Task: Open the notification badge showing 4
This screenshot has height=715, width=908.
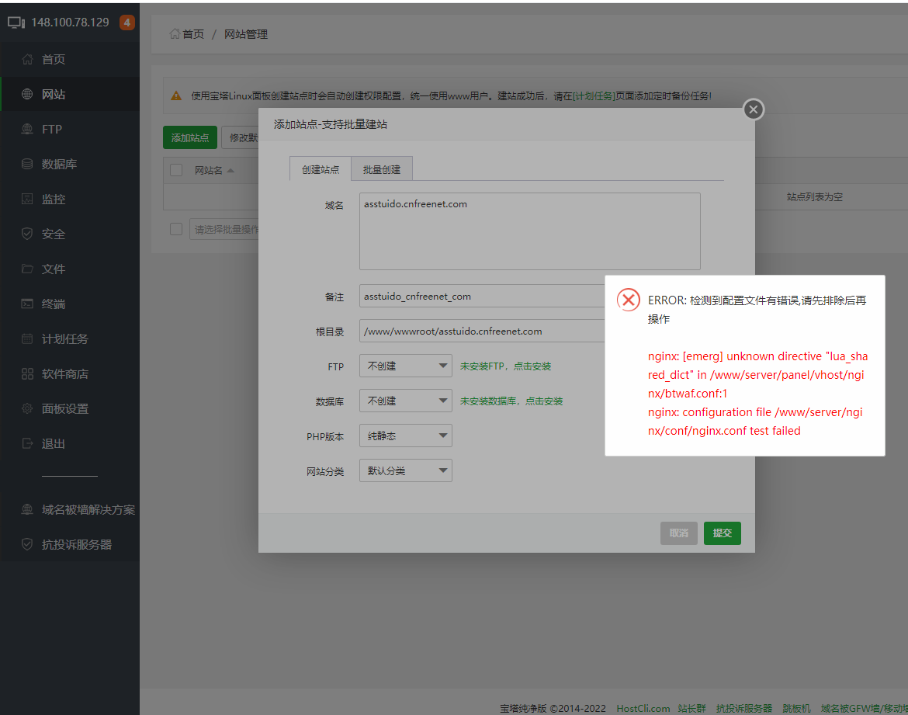Action: click(126, 23)
